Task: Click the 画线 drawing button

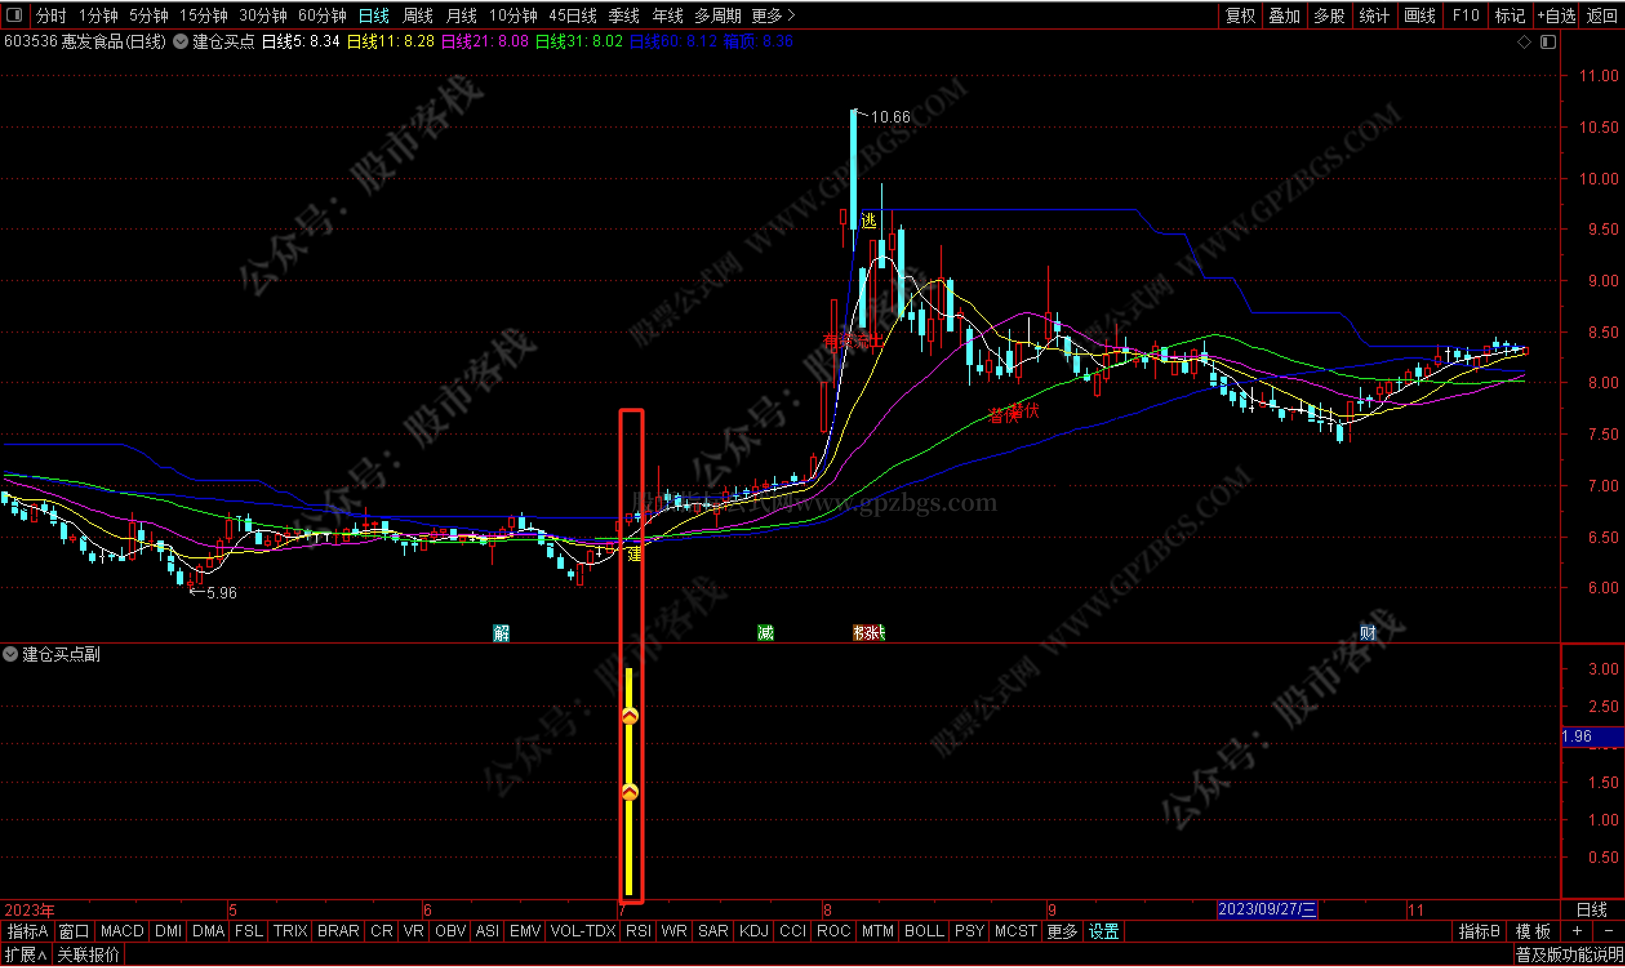Action: (x=1419, y=15)
